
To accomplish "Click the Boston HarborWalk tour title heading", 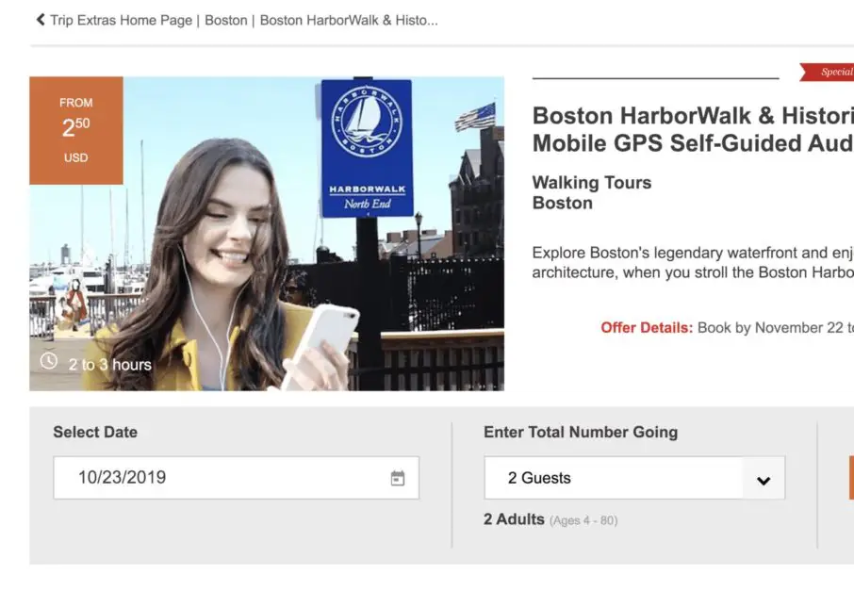I will (688, 129).
